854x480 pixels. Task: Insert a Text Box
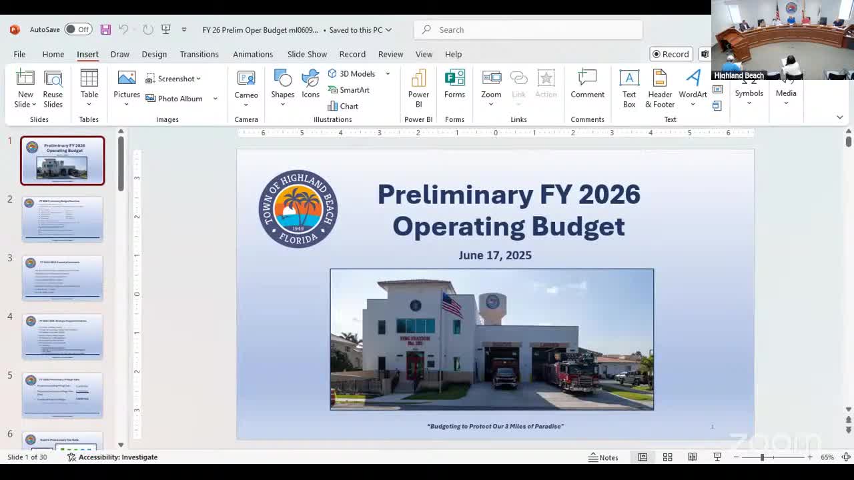(x=629, y=89)
